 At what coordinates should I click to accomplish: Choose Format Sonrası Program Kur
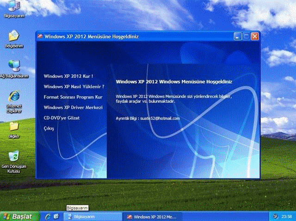(73, 97)
